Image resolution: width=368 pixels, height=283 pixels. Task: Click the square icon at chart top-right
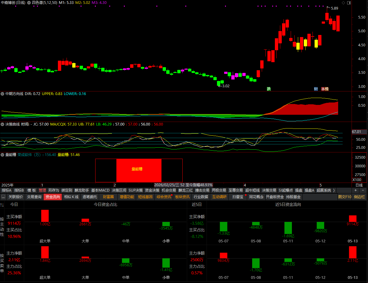[349, 3]
